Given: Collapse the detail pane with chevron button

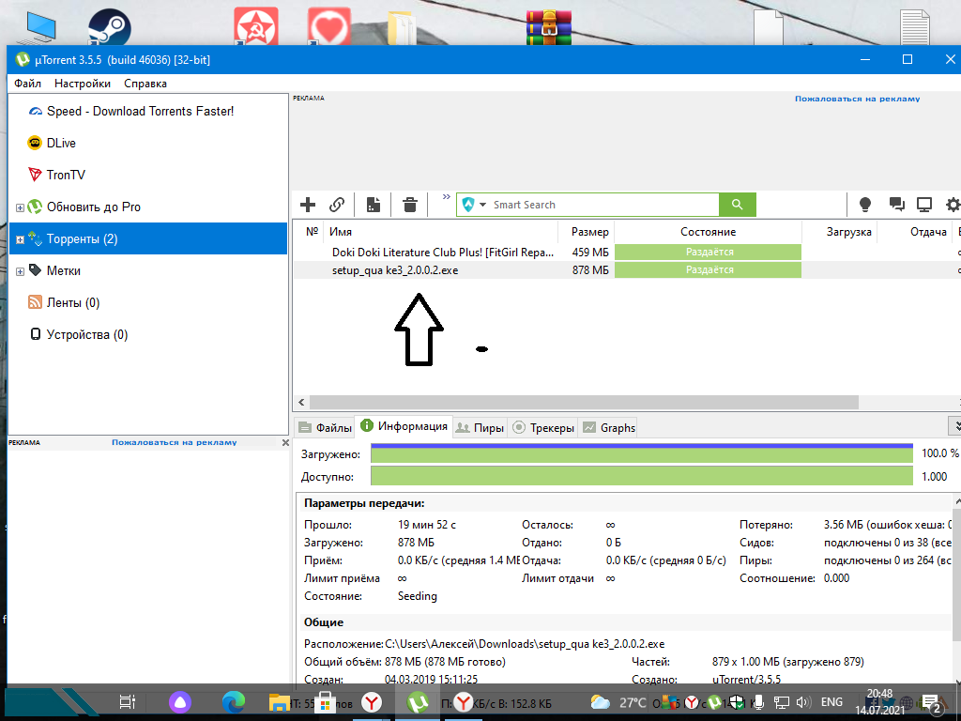Looking at the screenshot, I should click(x=954, y=425).
